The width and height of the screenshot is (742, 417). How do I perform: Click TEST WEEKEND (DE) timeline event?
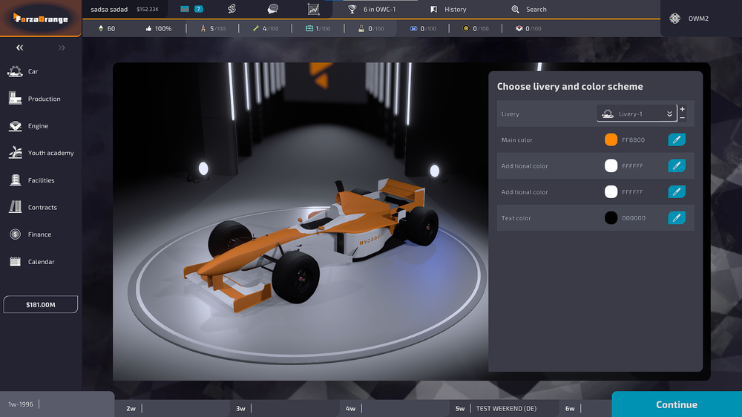coord(506,409)
